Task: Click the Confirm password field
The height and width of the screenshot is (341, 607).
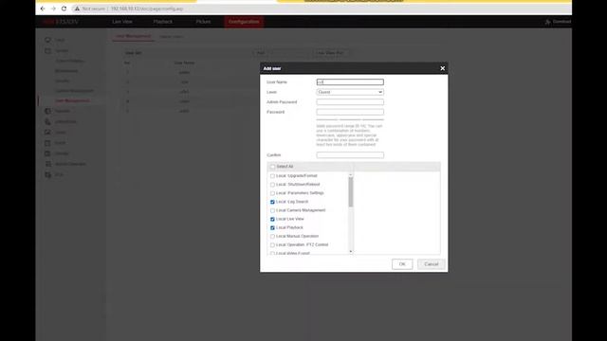Action: 350,155
